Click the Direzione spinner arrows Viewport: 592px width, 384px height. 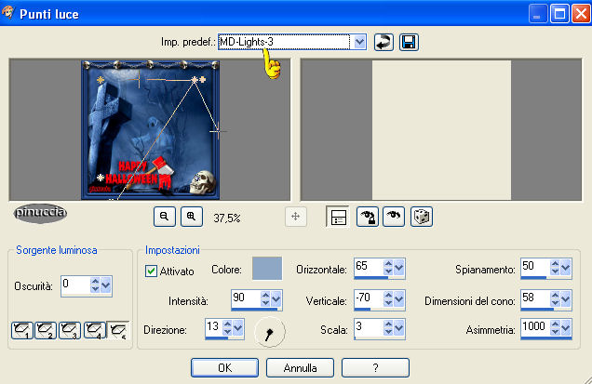point(227,328)
